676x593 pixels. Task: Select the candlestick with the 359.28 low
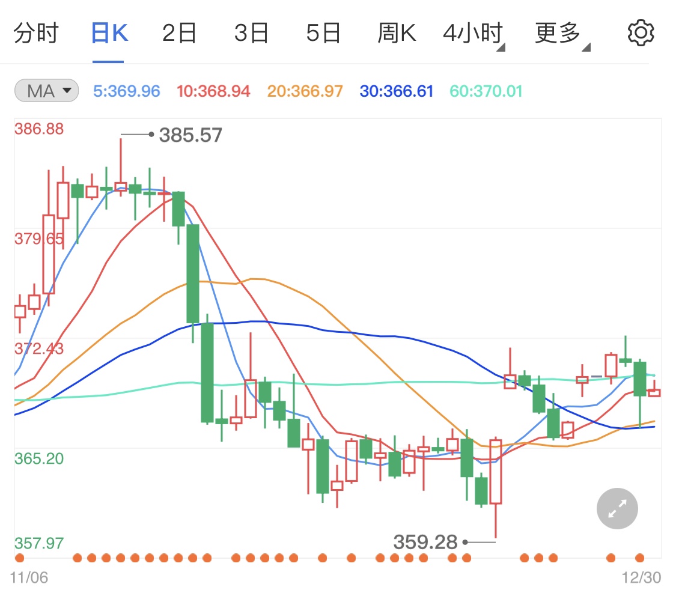pyautogui.click(x=496, y=487)
